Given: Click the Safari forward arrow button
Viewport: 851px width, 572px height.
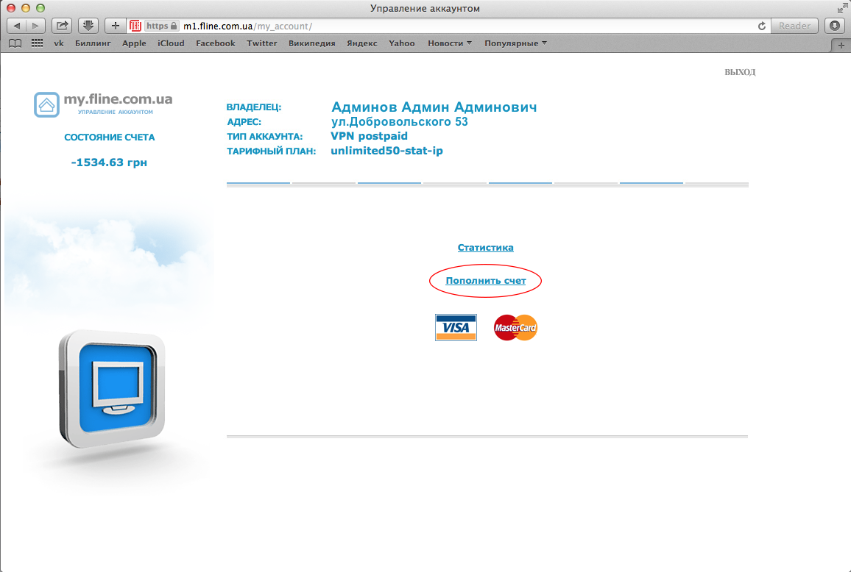Looking at the screenshot, I should [35, 26].
